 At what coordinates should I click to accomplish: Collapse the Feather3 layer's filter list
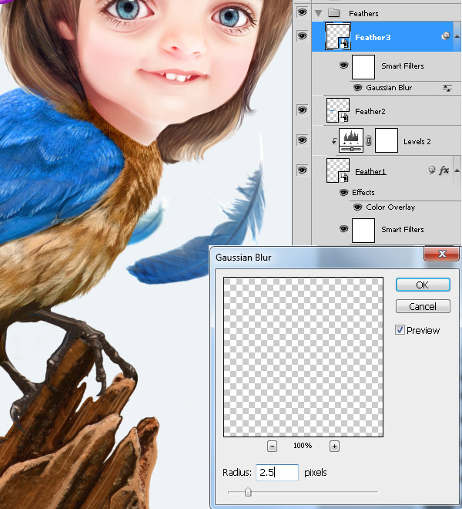point(457,37)
